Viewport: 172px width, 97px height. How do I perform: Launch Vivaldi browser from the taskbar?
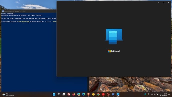(x=69, y=94)
